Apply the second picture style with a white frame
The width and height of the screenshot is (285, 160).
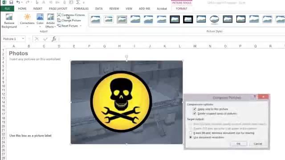(x=109, y=19)
